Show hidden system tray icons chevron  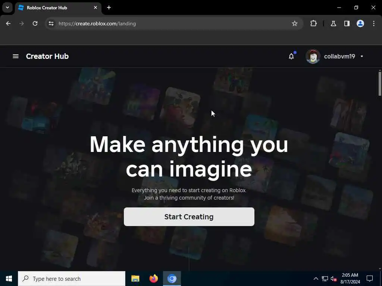coord(316,279)
